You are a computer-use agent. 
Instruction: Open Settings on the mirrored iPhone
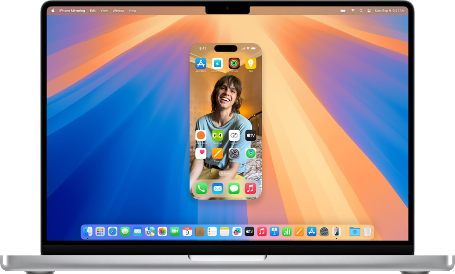[234, 153]
